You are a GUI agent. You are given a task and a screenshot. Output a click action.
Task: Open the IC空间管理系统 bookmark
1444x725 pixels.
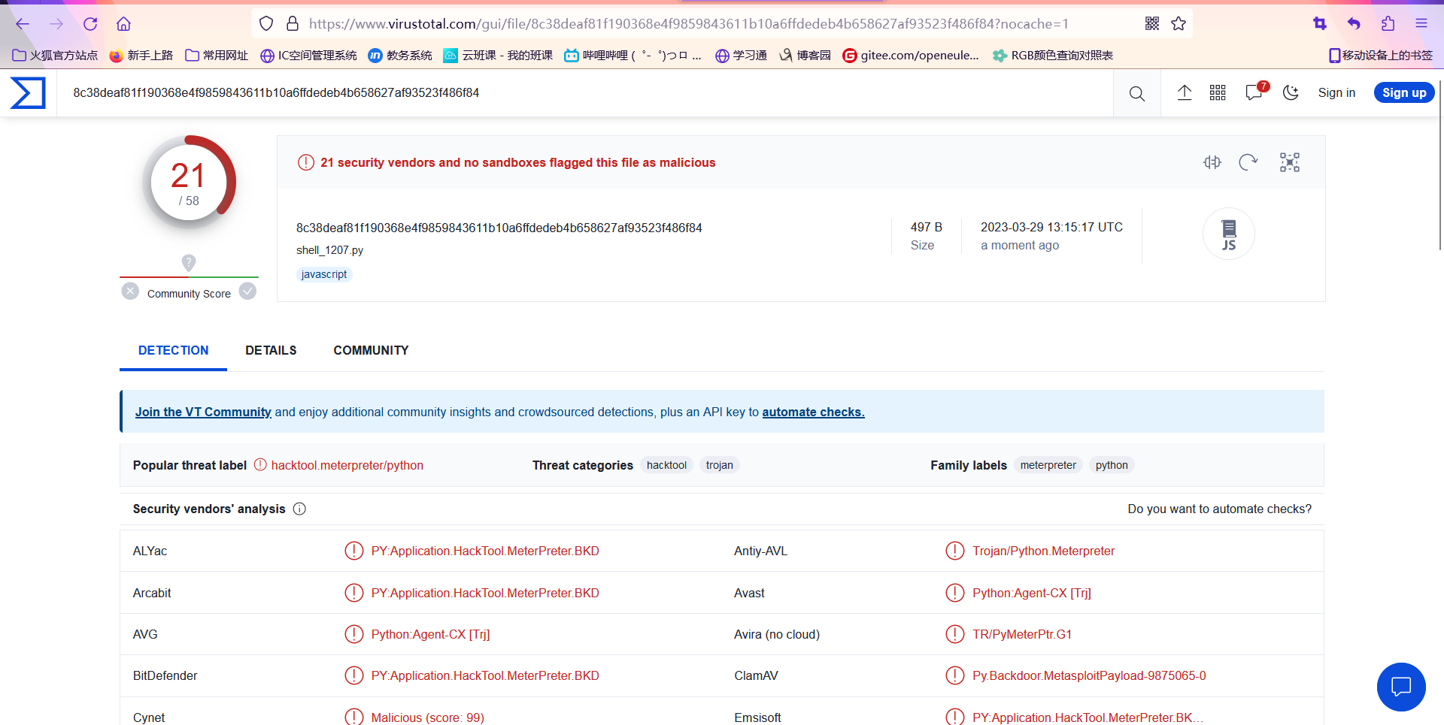308,55
